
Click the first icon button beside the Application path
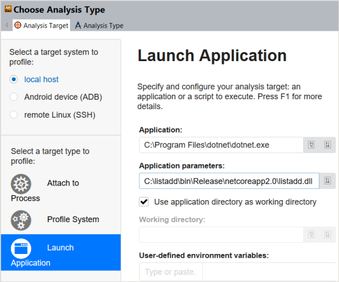pos(312,145)
